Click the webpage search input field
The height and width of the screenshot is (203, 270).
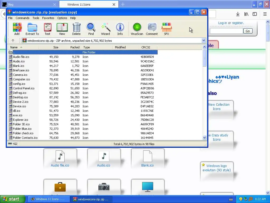(226, 31)
